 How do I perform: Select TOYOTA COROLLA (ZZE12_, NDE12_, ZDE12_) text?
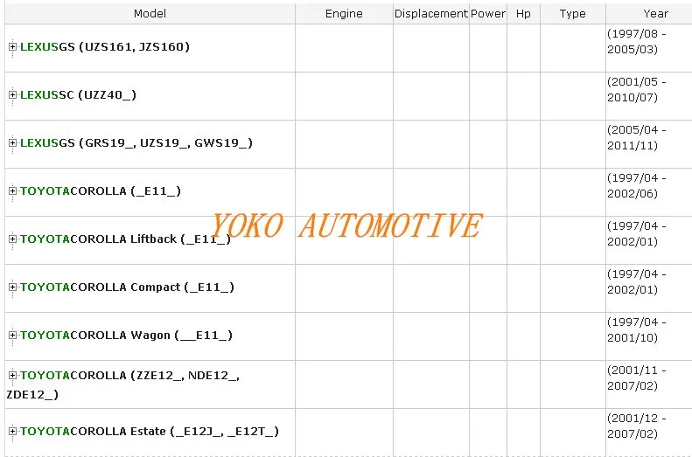(123, 384)
